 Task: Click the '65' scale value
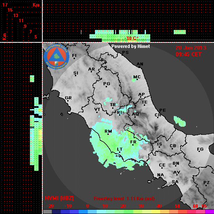(x=204, y=206)
